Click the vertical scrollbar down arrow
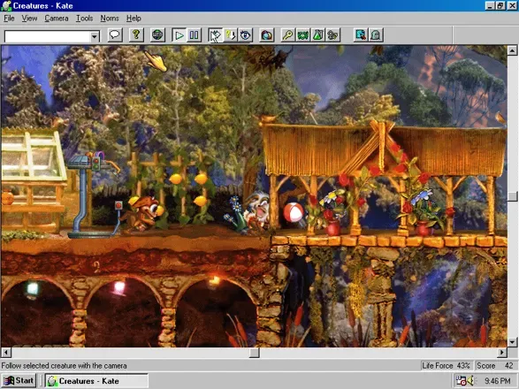This screenshot has width=519, height=389. pyautogui.click(x=512, y=342)
